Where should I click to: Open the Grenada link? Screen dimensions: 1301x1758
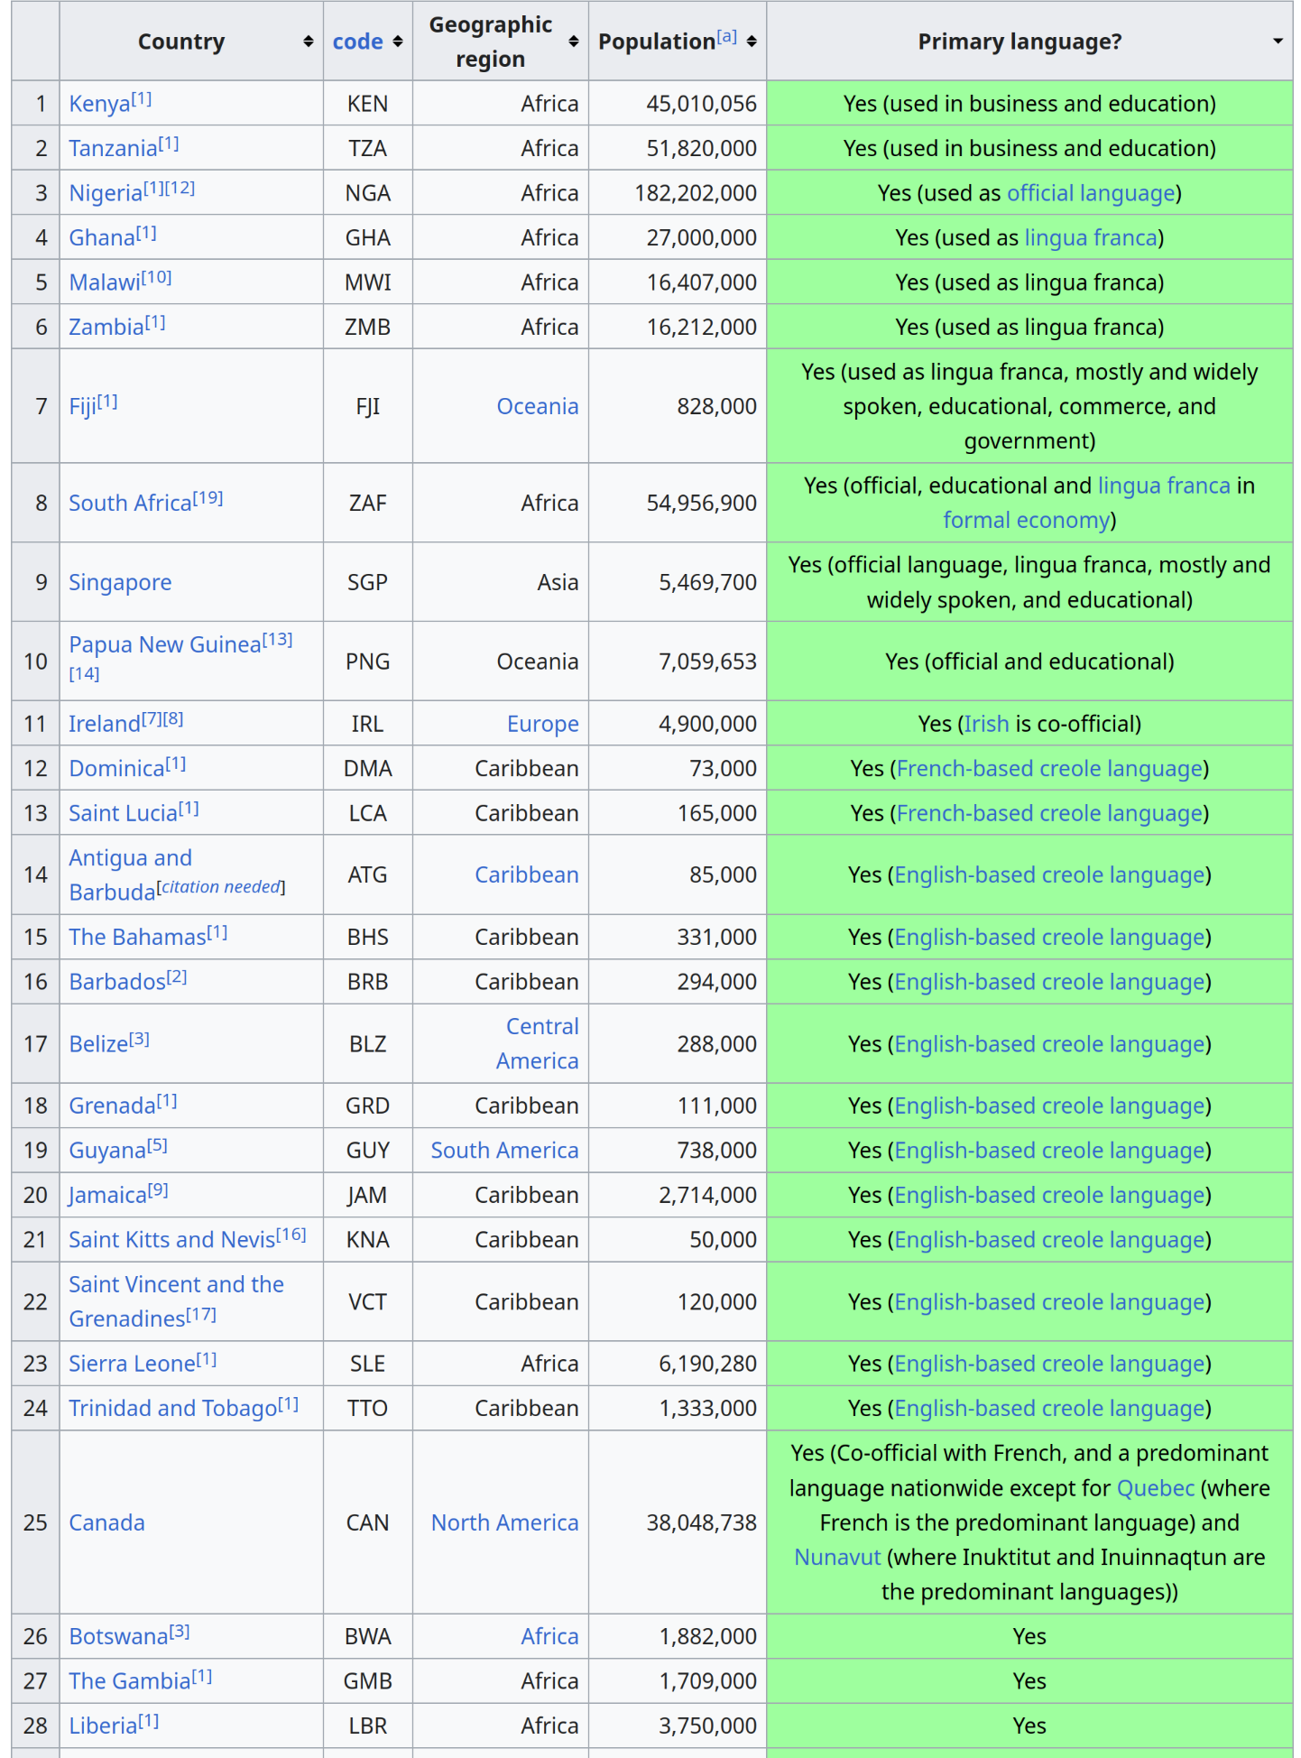coord(113,1106)
